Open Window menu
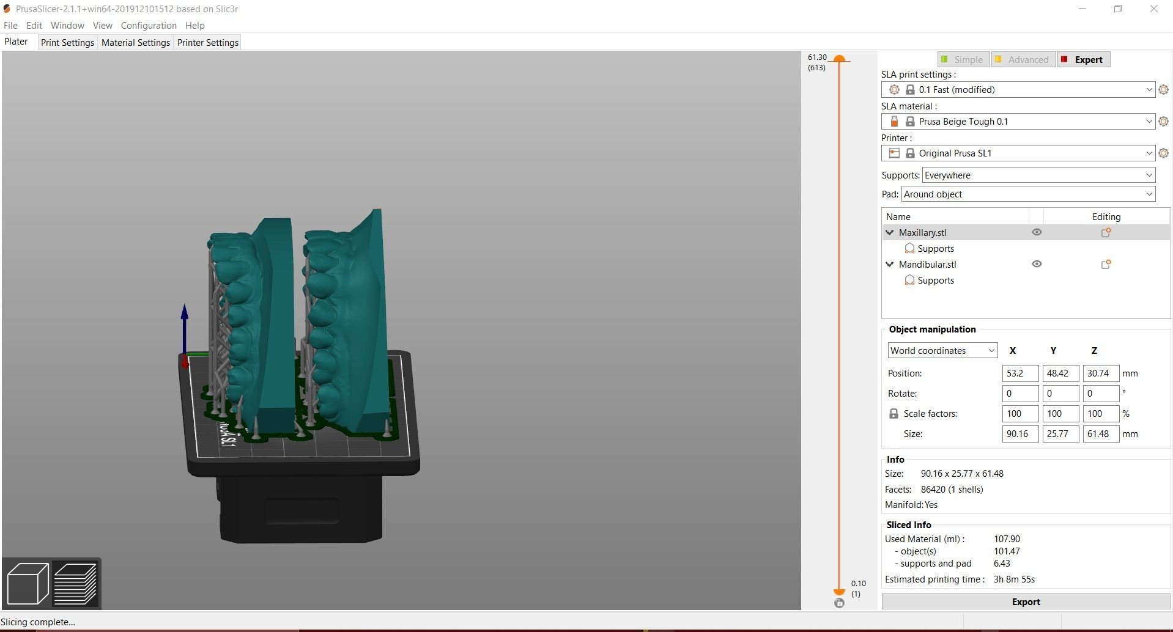 (x=67, y=26)
